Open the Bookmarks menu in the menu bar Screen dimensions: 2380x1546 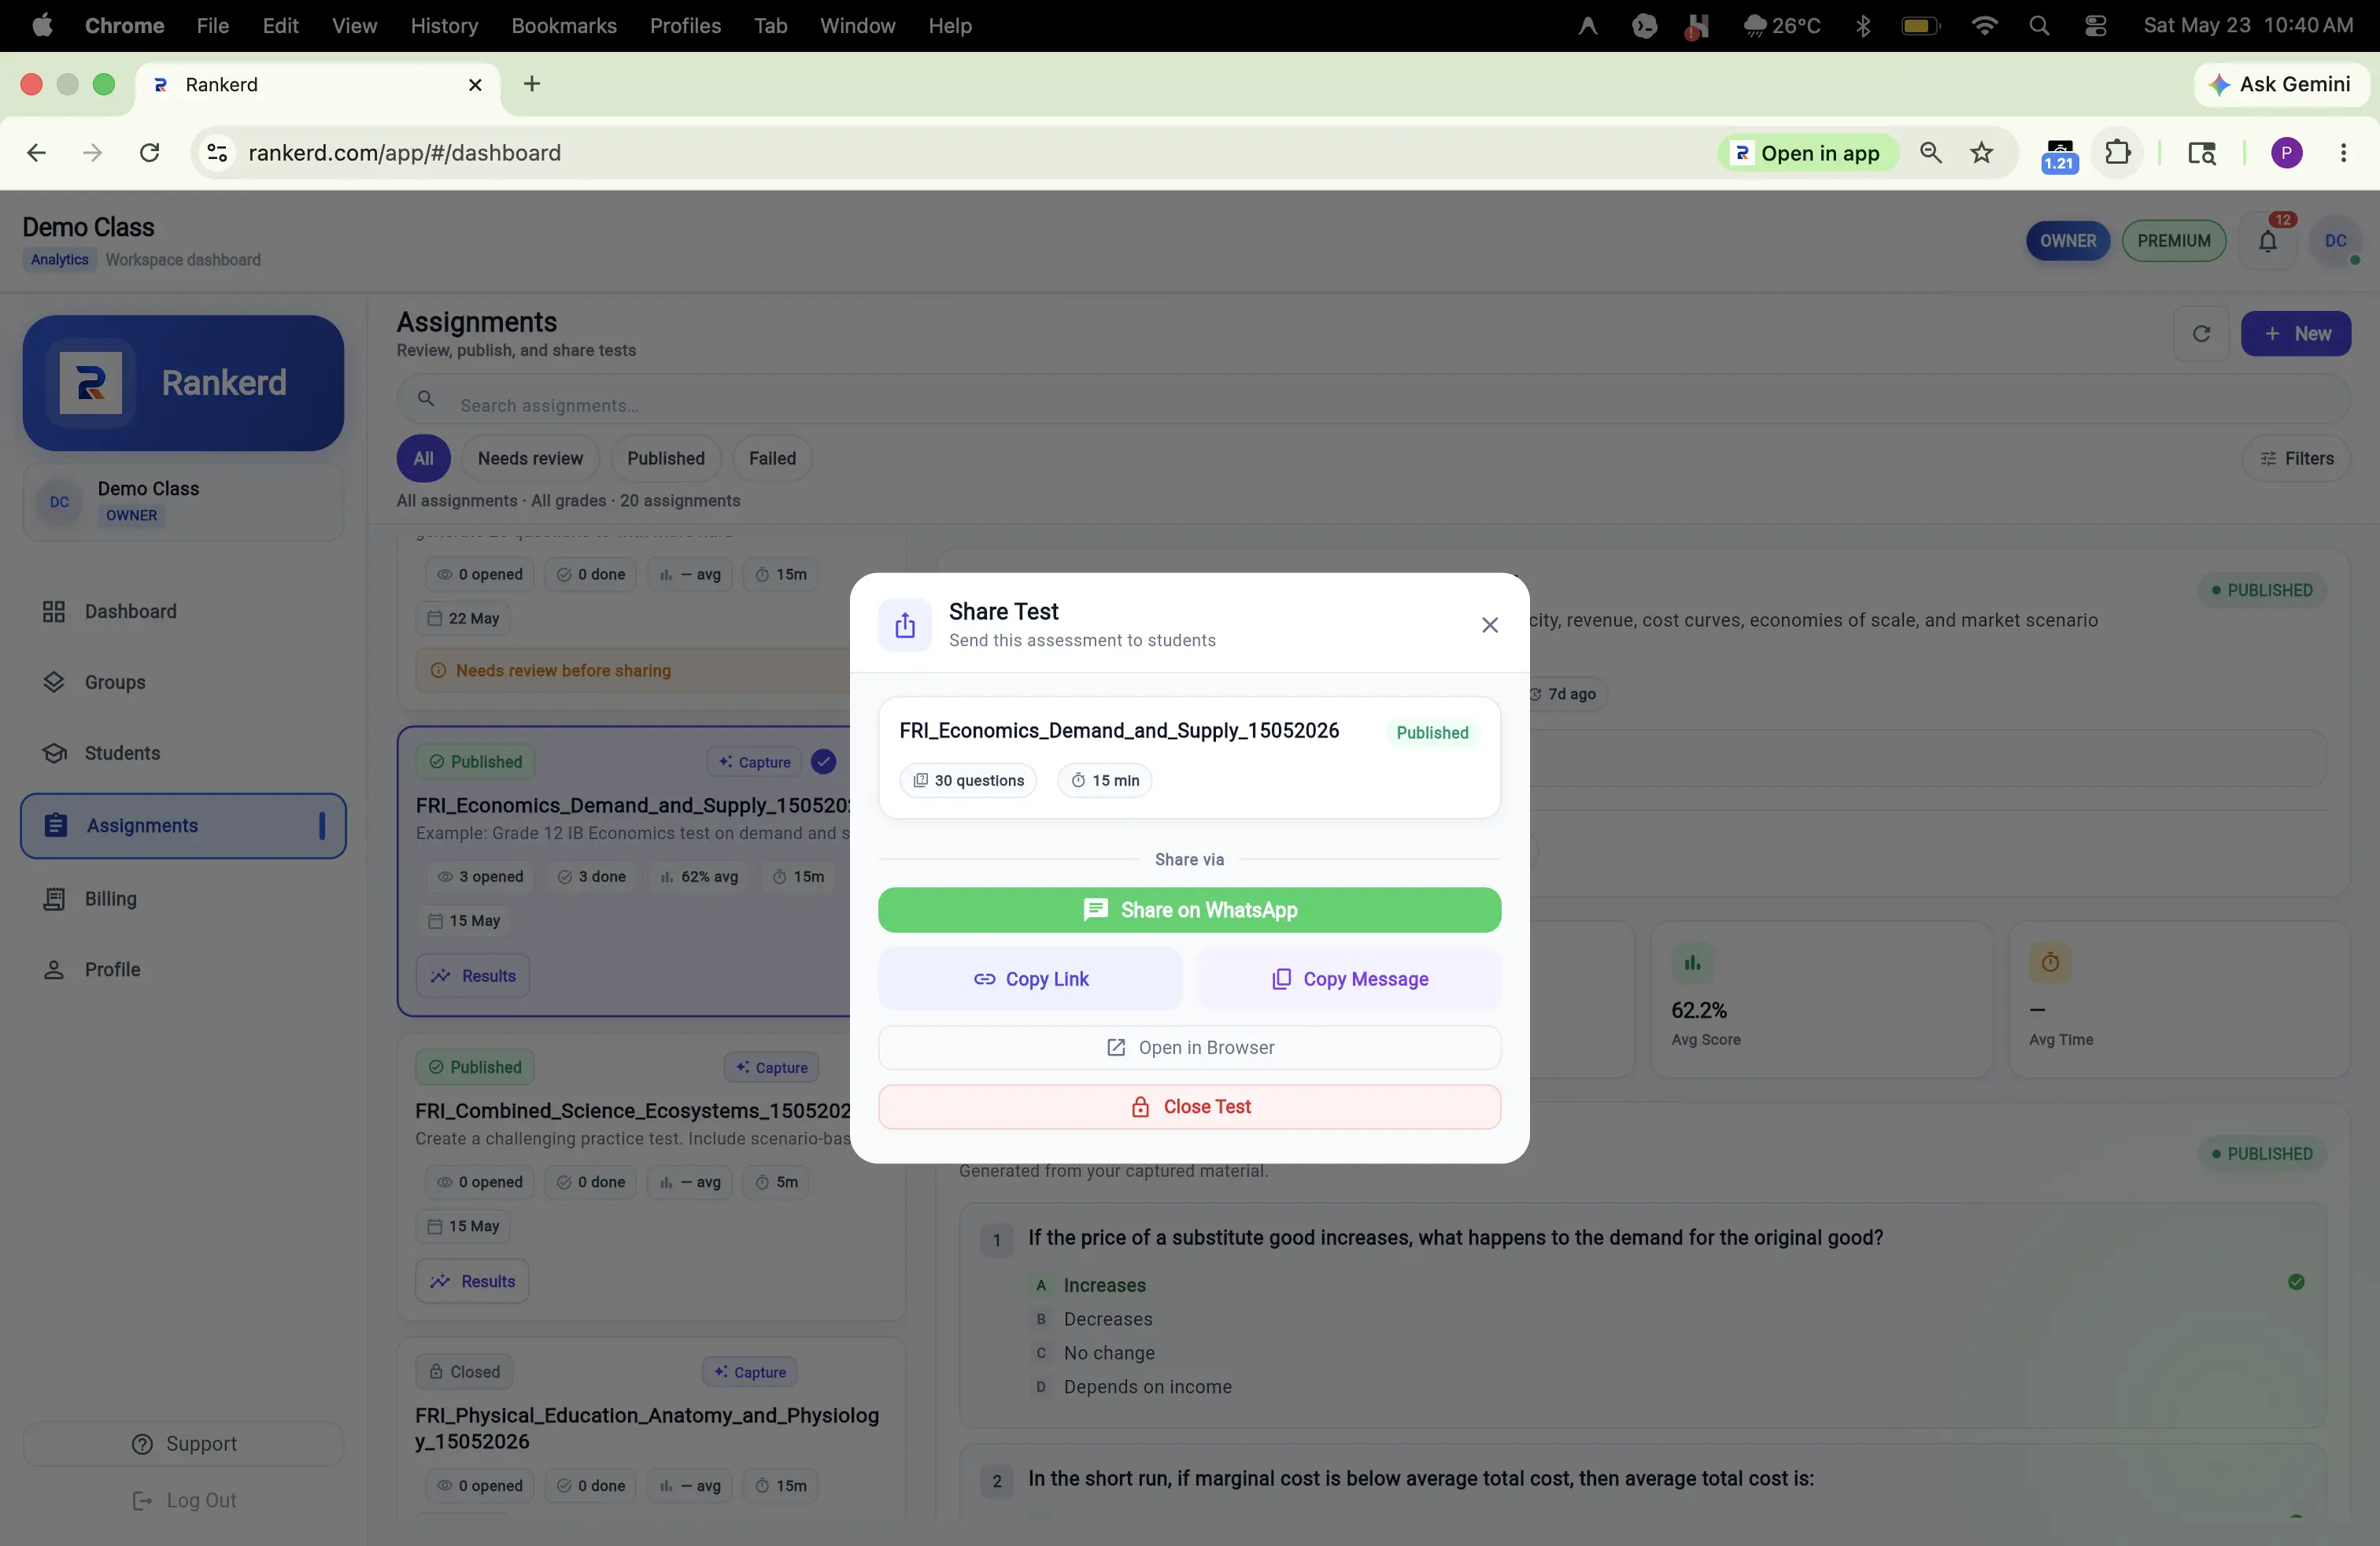click(x=564, y=26)
